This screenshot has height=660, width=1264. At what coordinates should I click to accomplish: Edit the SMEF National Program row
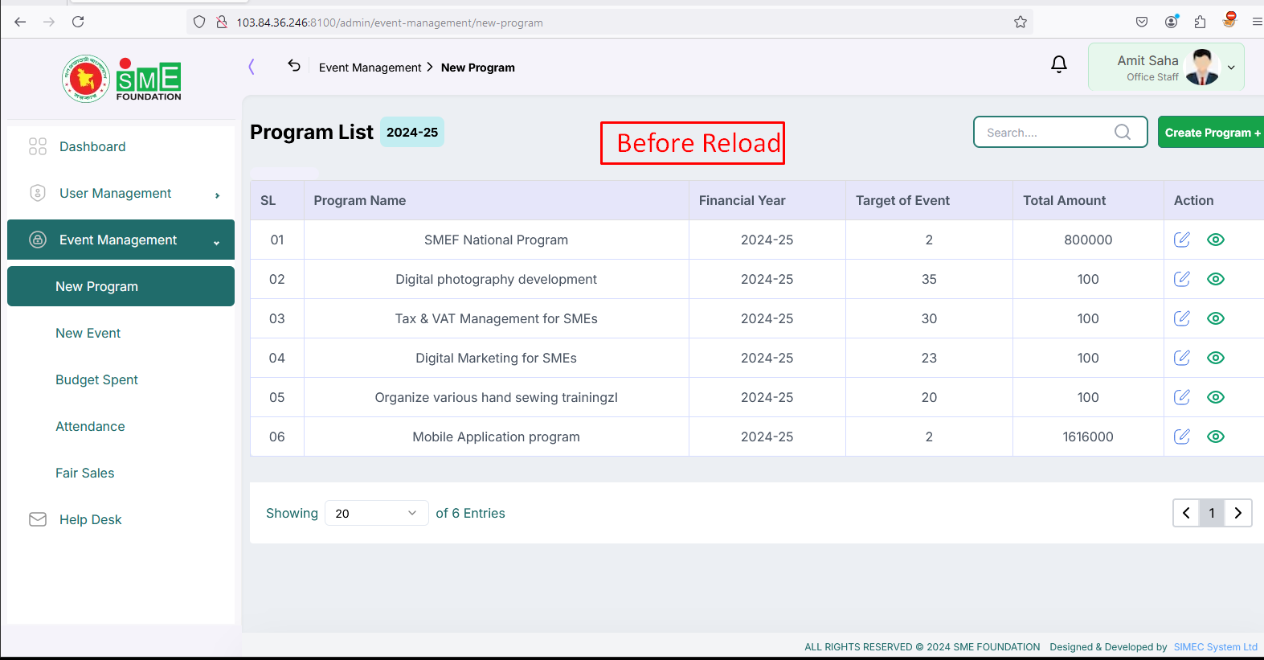1182,240
